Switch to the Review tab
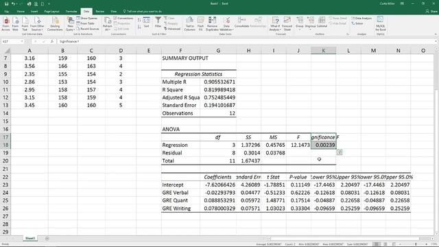 click(100, 12)
